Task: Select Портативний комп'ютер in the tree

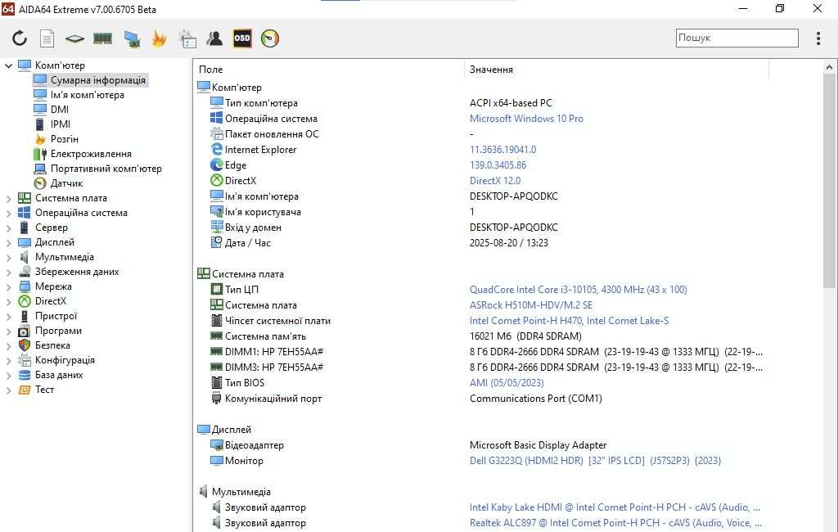Action: (106, 169)
